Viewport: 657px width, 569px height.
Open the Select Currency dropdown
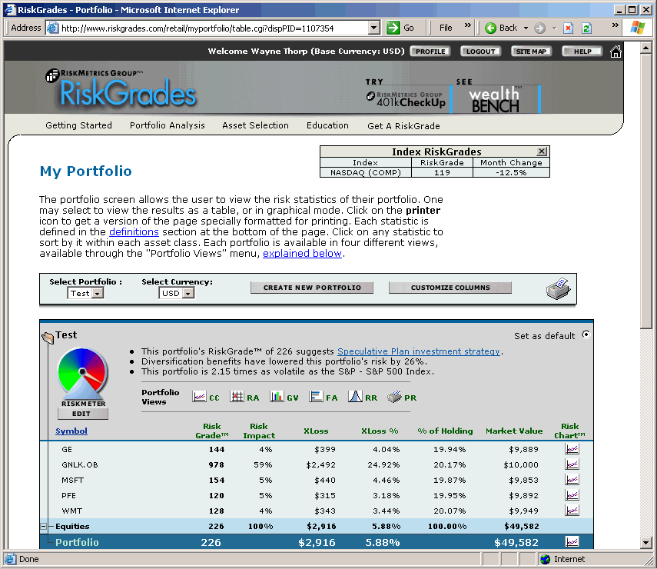pos(188,294)
